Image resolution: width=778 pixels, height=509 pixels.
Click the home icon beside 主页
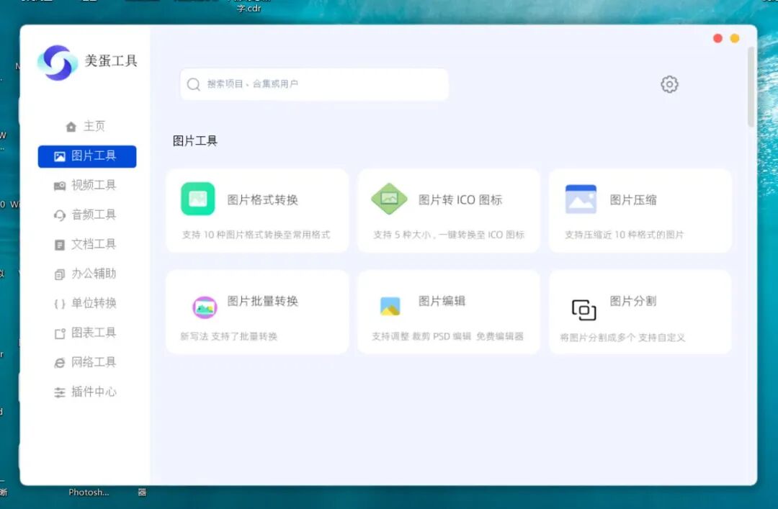click(71, 127)
